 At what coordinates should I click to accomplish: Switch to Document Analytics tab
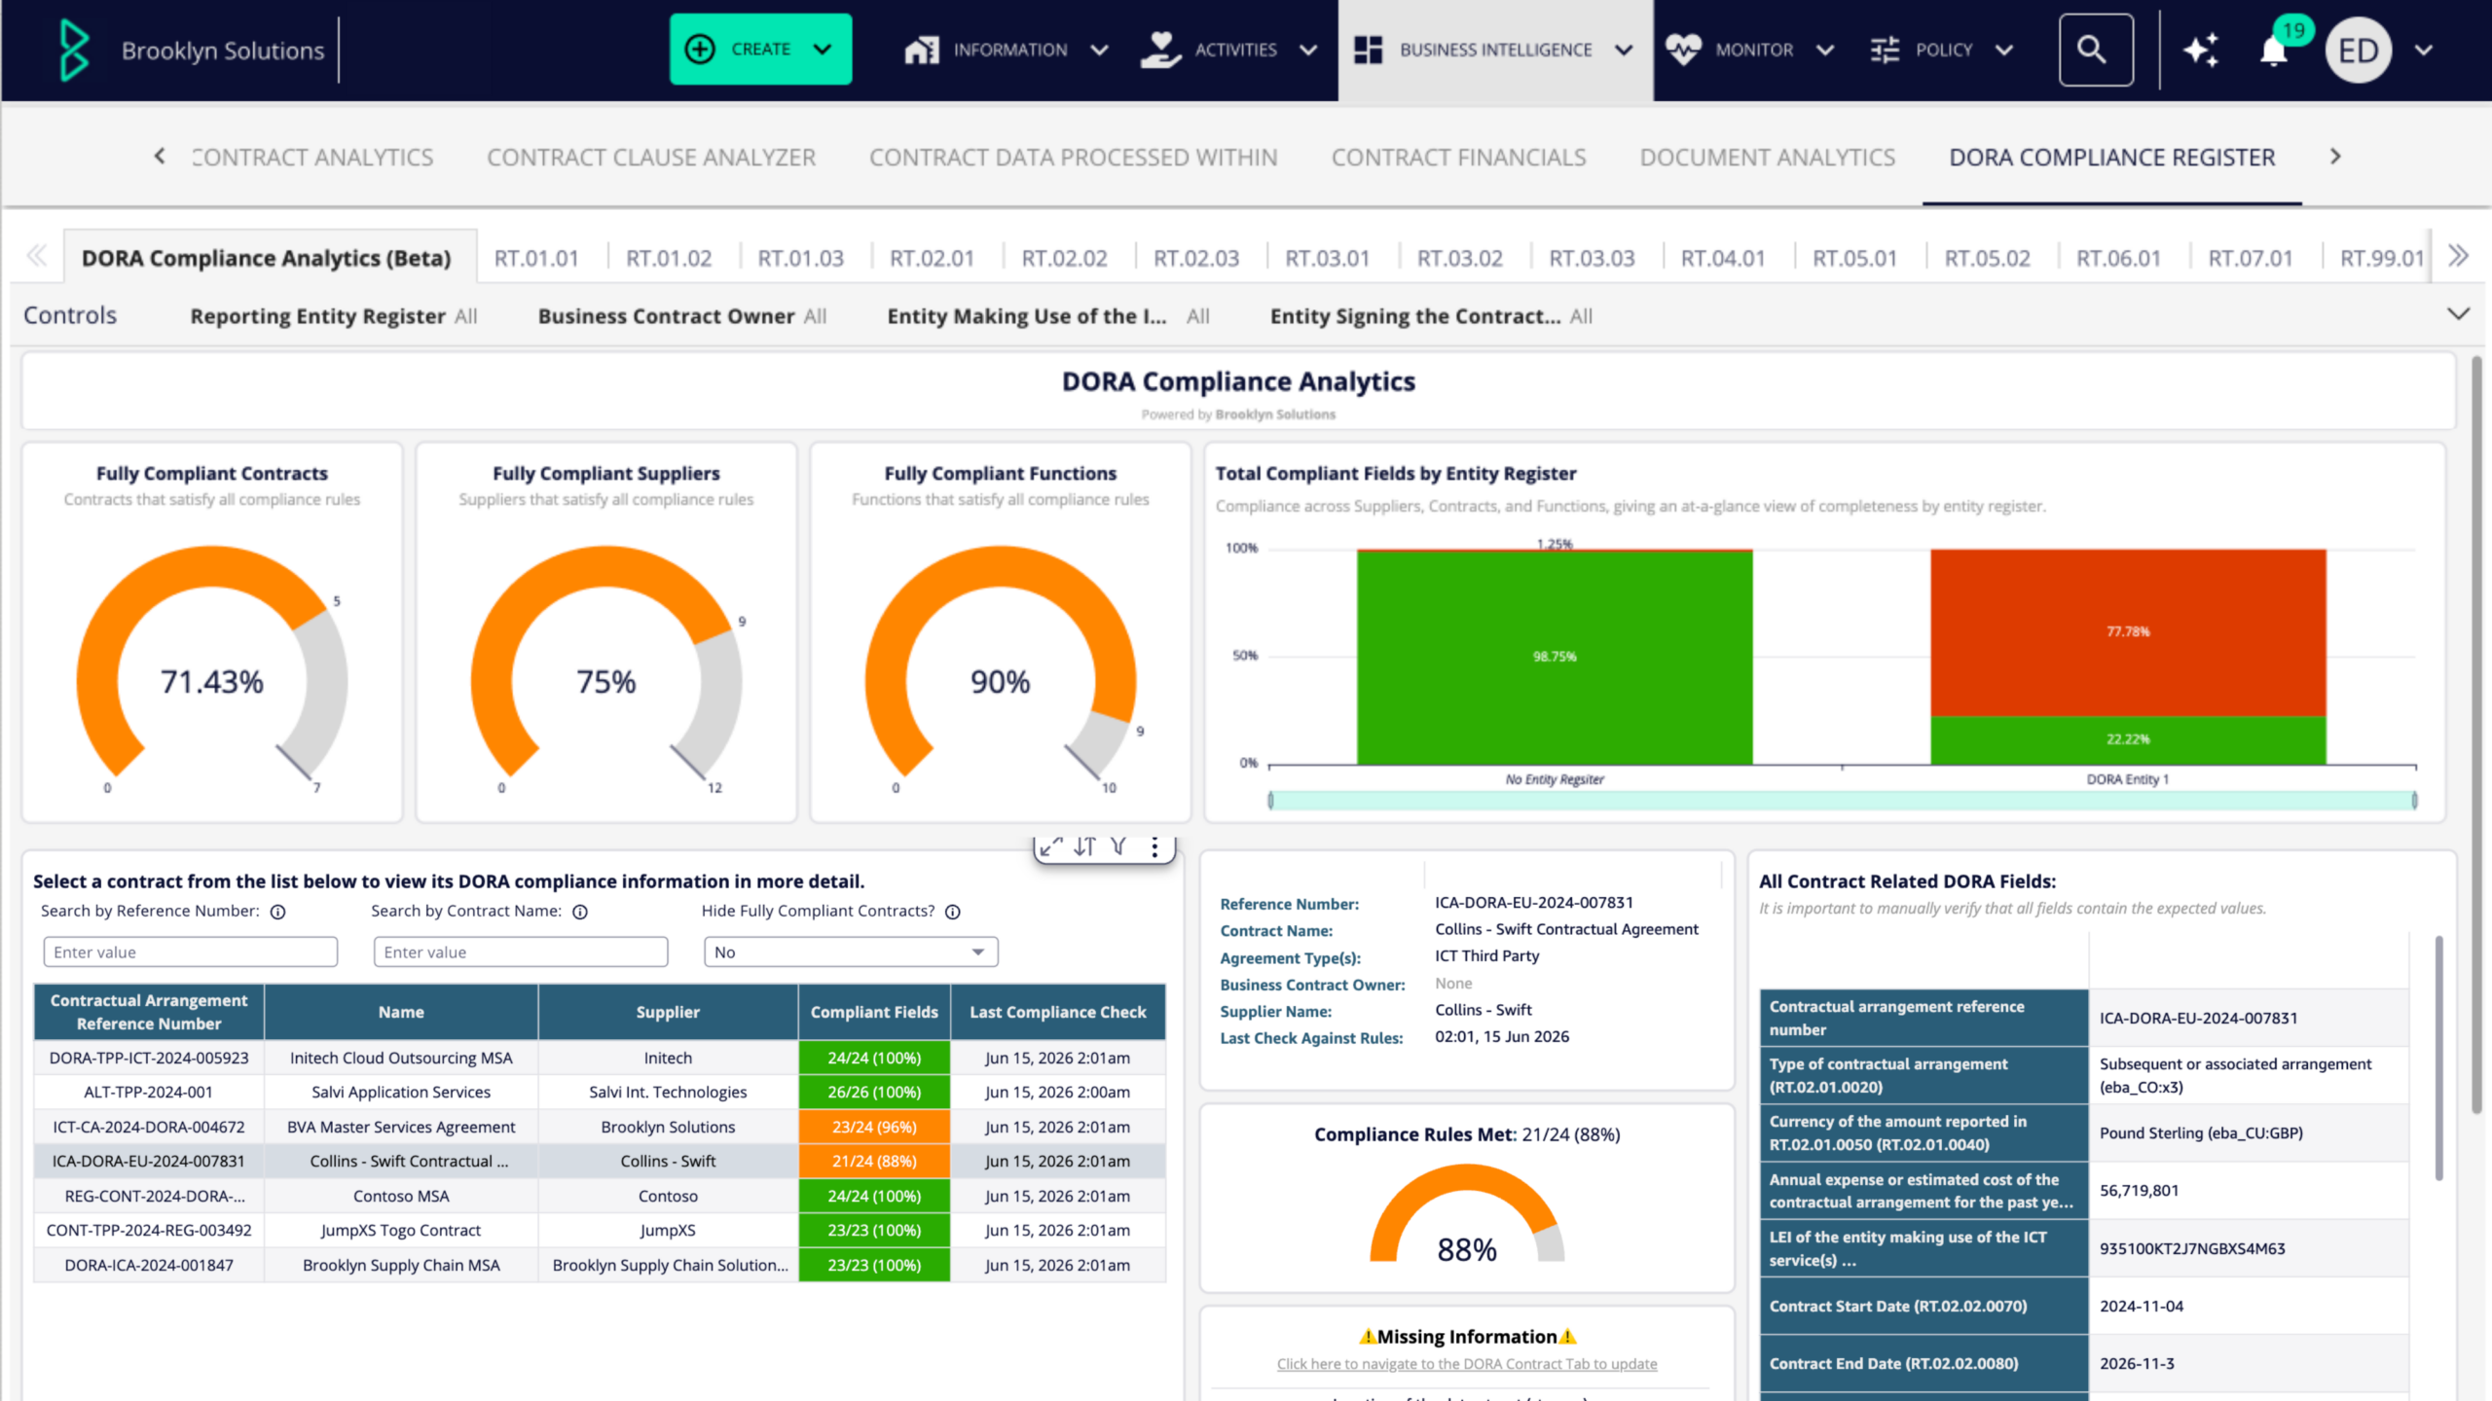point(1767,157)
